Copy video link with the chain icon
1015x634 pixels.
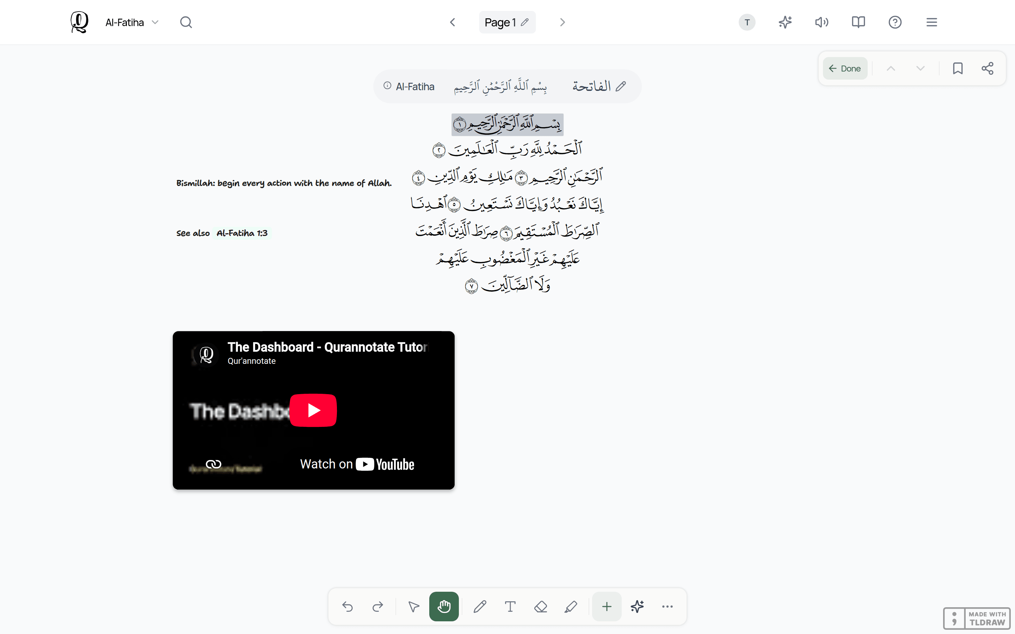click(x=214, y=464)
